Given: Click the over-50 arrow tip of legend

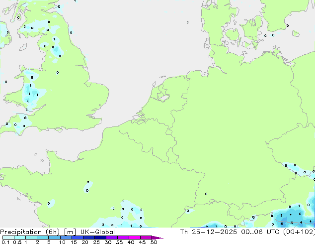Looking at the screenshot, I should (x=157, y=238).
